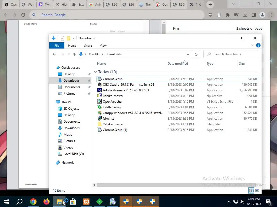Image resolution: width=277 pixels, height=207 pixels.
Task: Open recent locations dropdown arrow
Action: pyautogui.click(x=69, y=54)
